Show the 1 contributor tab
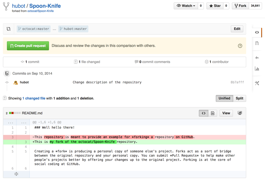This screenshot has width=265, height=181. [x=217, y=62]
